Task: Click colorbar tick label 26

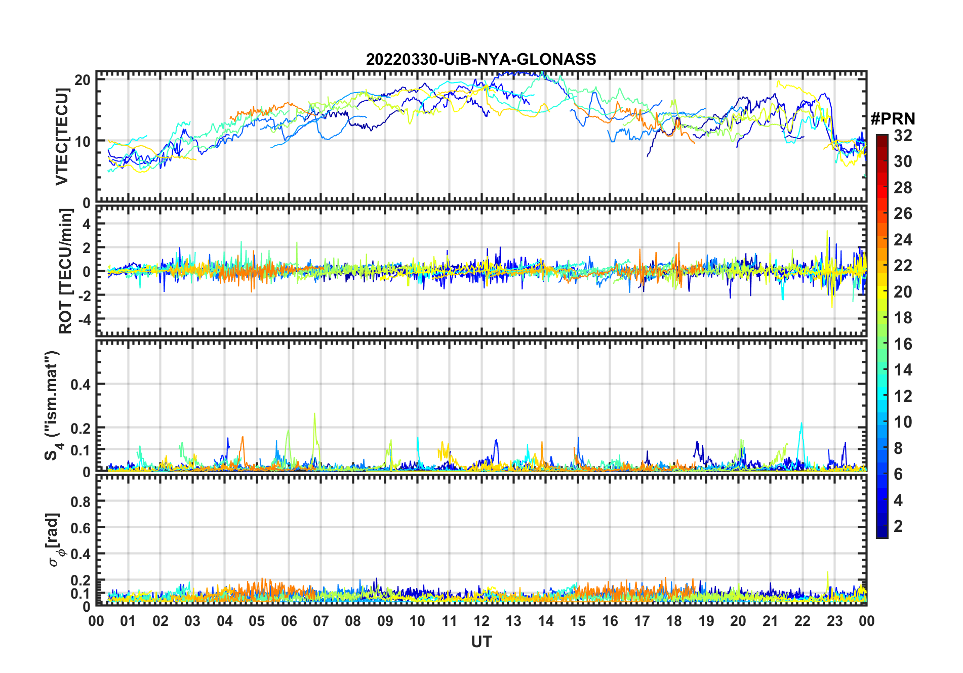Action: coord(903,214)
